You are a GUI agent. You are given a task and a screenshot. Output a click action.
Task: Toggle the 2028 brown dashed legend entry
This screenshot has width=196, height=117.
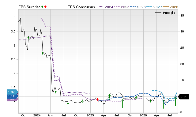[170, 7]
